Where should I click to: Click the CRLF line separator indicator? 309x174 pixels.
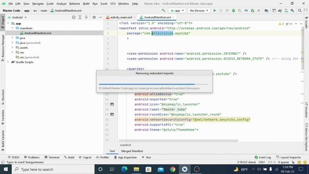click(x=262, y=162)
